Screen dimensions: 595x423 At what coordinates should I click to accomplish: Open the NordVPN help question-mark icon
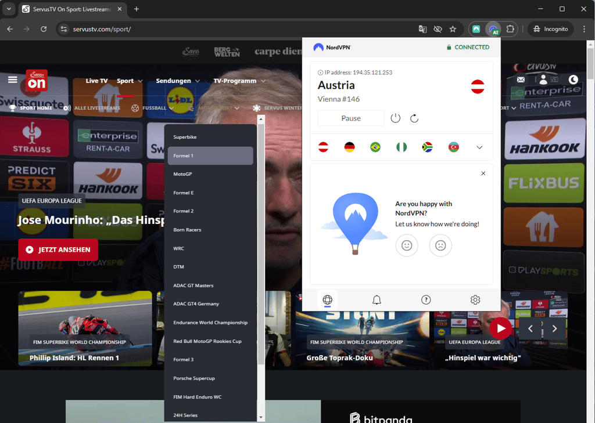[426, 300]
